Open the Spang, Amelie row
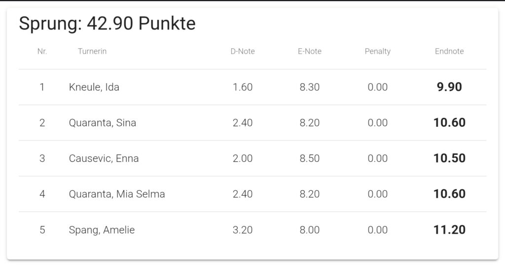 pyautogui.click(x=252, y=230)
